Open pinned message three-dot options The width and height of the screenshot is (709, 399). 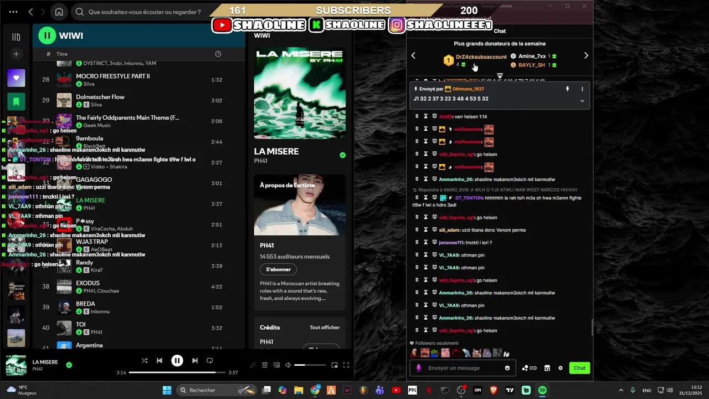click(582, 89)
